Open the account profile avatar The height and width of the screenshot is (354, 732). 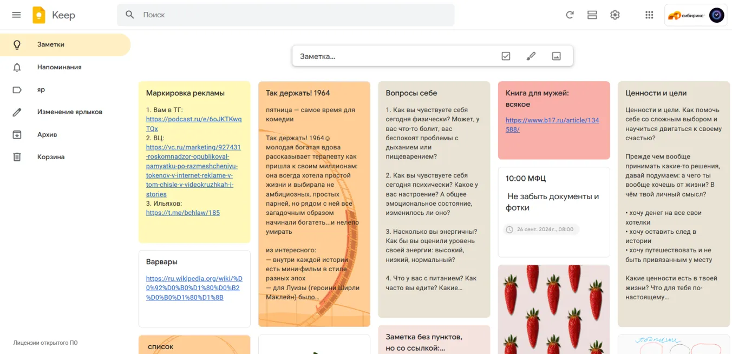click(x=716, y=15)
